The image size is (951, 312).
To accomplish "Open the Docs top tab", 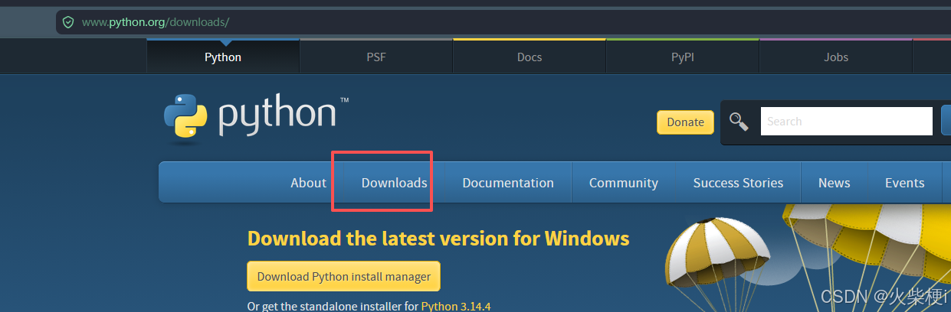I will (x=530, y=57).
